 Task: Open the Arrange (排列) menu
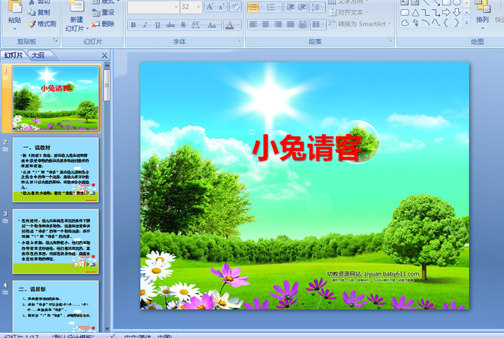482,15
